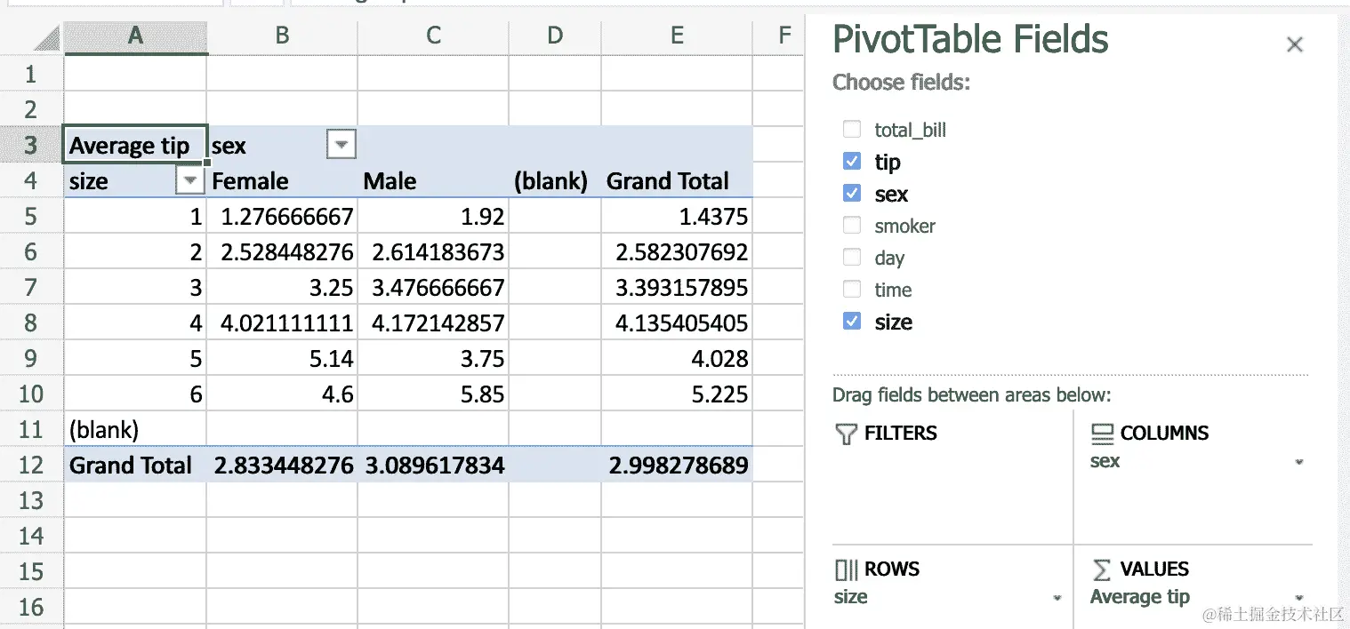Open the sex dropdown in the COLUMNS area
This screenshot has width=1350, height=629.
(x=1301, y=462)
